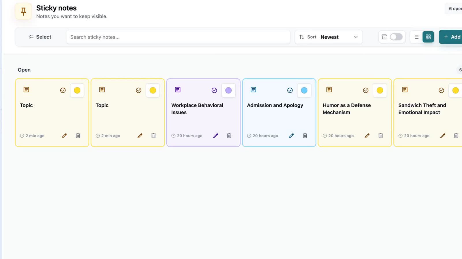Open purple color swatch on Workplace Behavioral Issues

[x=228, y=90]
